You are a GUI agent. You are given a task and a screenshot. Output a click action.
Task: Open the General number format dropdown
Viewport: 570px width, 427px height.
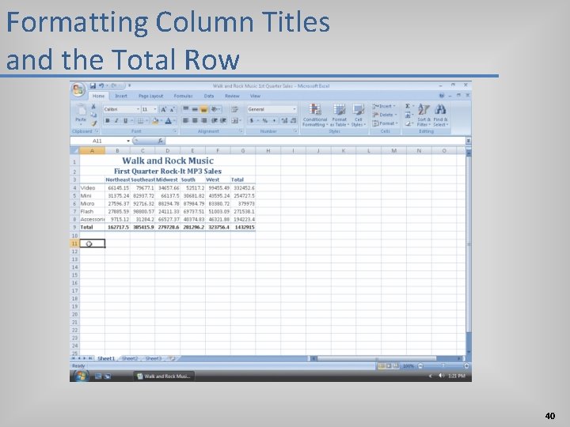294,109
